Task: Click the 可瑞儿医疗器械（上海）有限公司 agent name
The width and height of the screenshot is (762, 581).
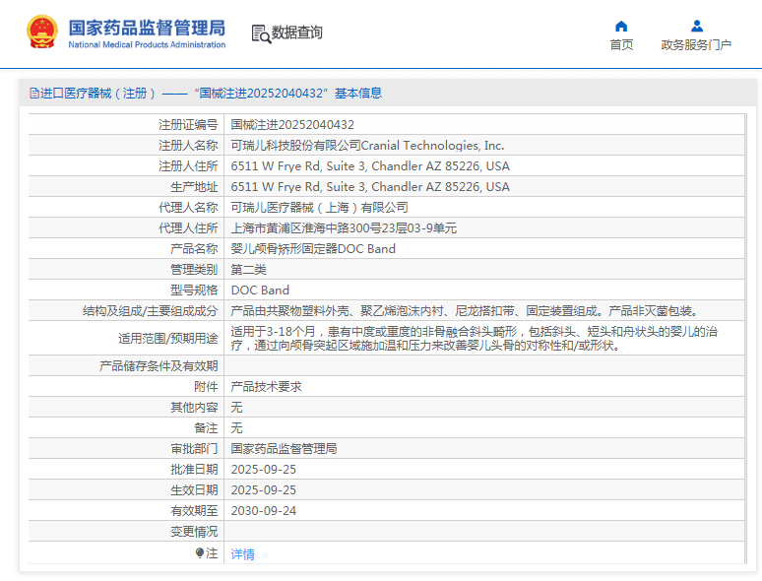Action: (x=319, y=208)
